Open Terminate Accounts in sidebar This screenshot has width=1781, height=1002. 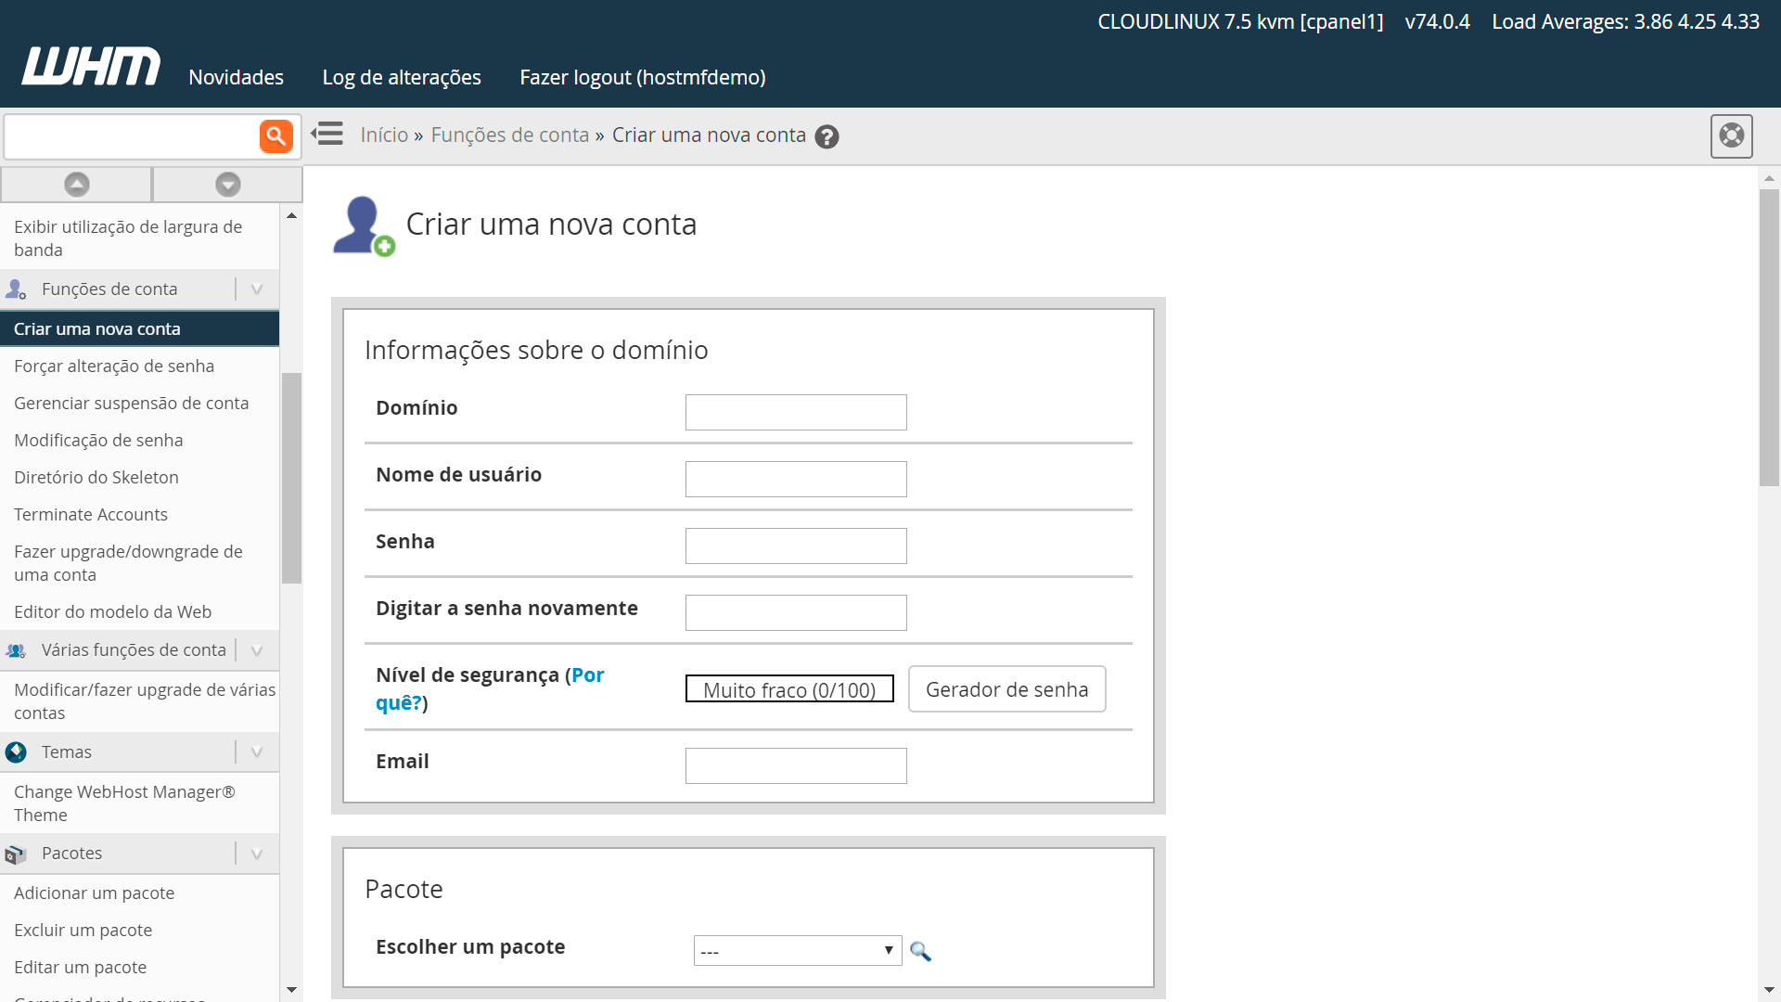click(x=91, y=515)
